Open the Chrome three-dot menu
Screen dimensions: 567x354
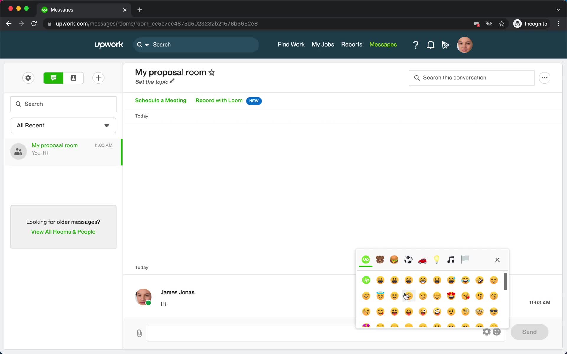(x=558, y=24)
